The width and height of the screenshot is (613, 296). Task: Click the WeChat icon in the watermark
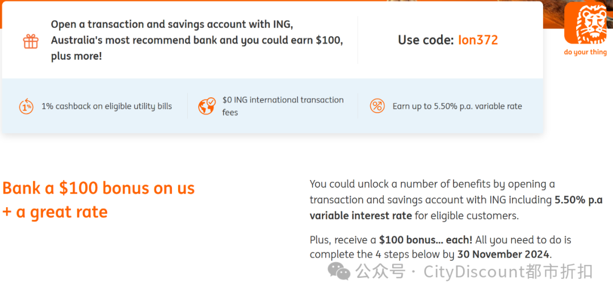tap(340, 272)
